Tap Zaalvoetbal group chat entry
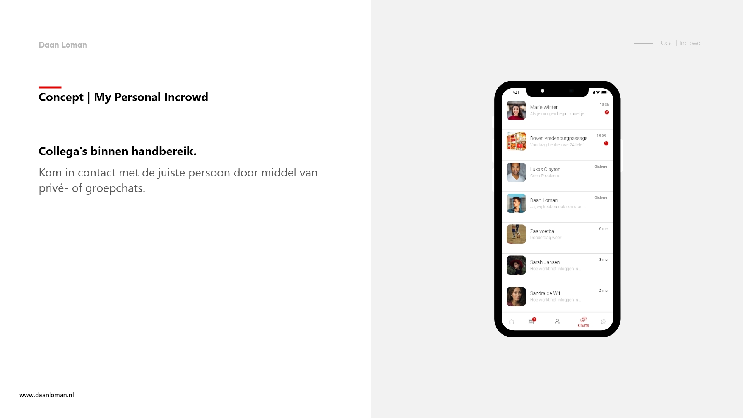 tap(556, 234)
